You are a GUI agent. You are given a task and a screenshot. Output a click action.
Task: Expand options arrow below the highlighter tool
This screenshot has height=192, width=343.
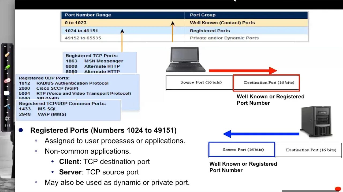coord(7,73)
